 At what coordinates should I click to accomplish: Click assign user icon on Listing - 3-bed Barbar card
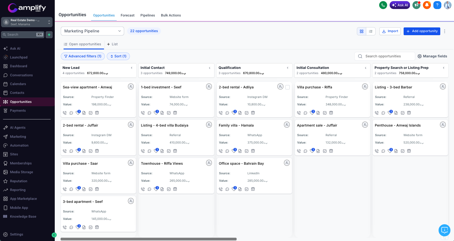coord(443,86)
